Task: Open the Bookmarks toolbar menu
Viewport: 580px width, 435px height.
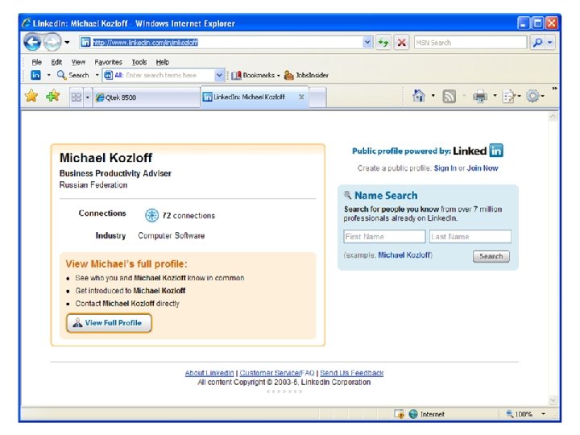Action: pos(255,76)
